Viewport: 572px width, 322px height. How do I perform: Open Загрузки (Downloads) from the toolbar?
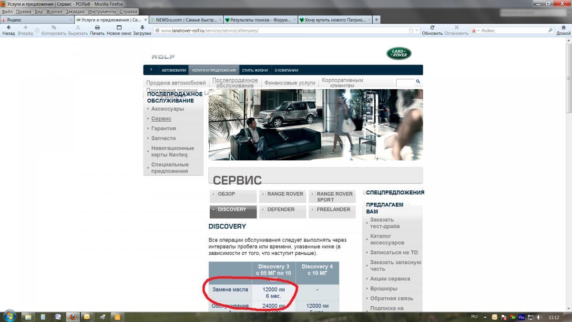(x=142, y=28)
